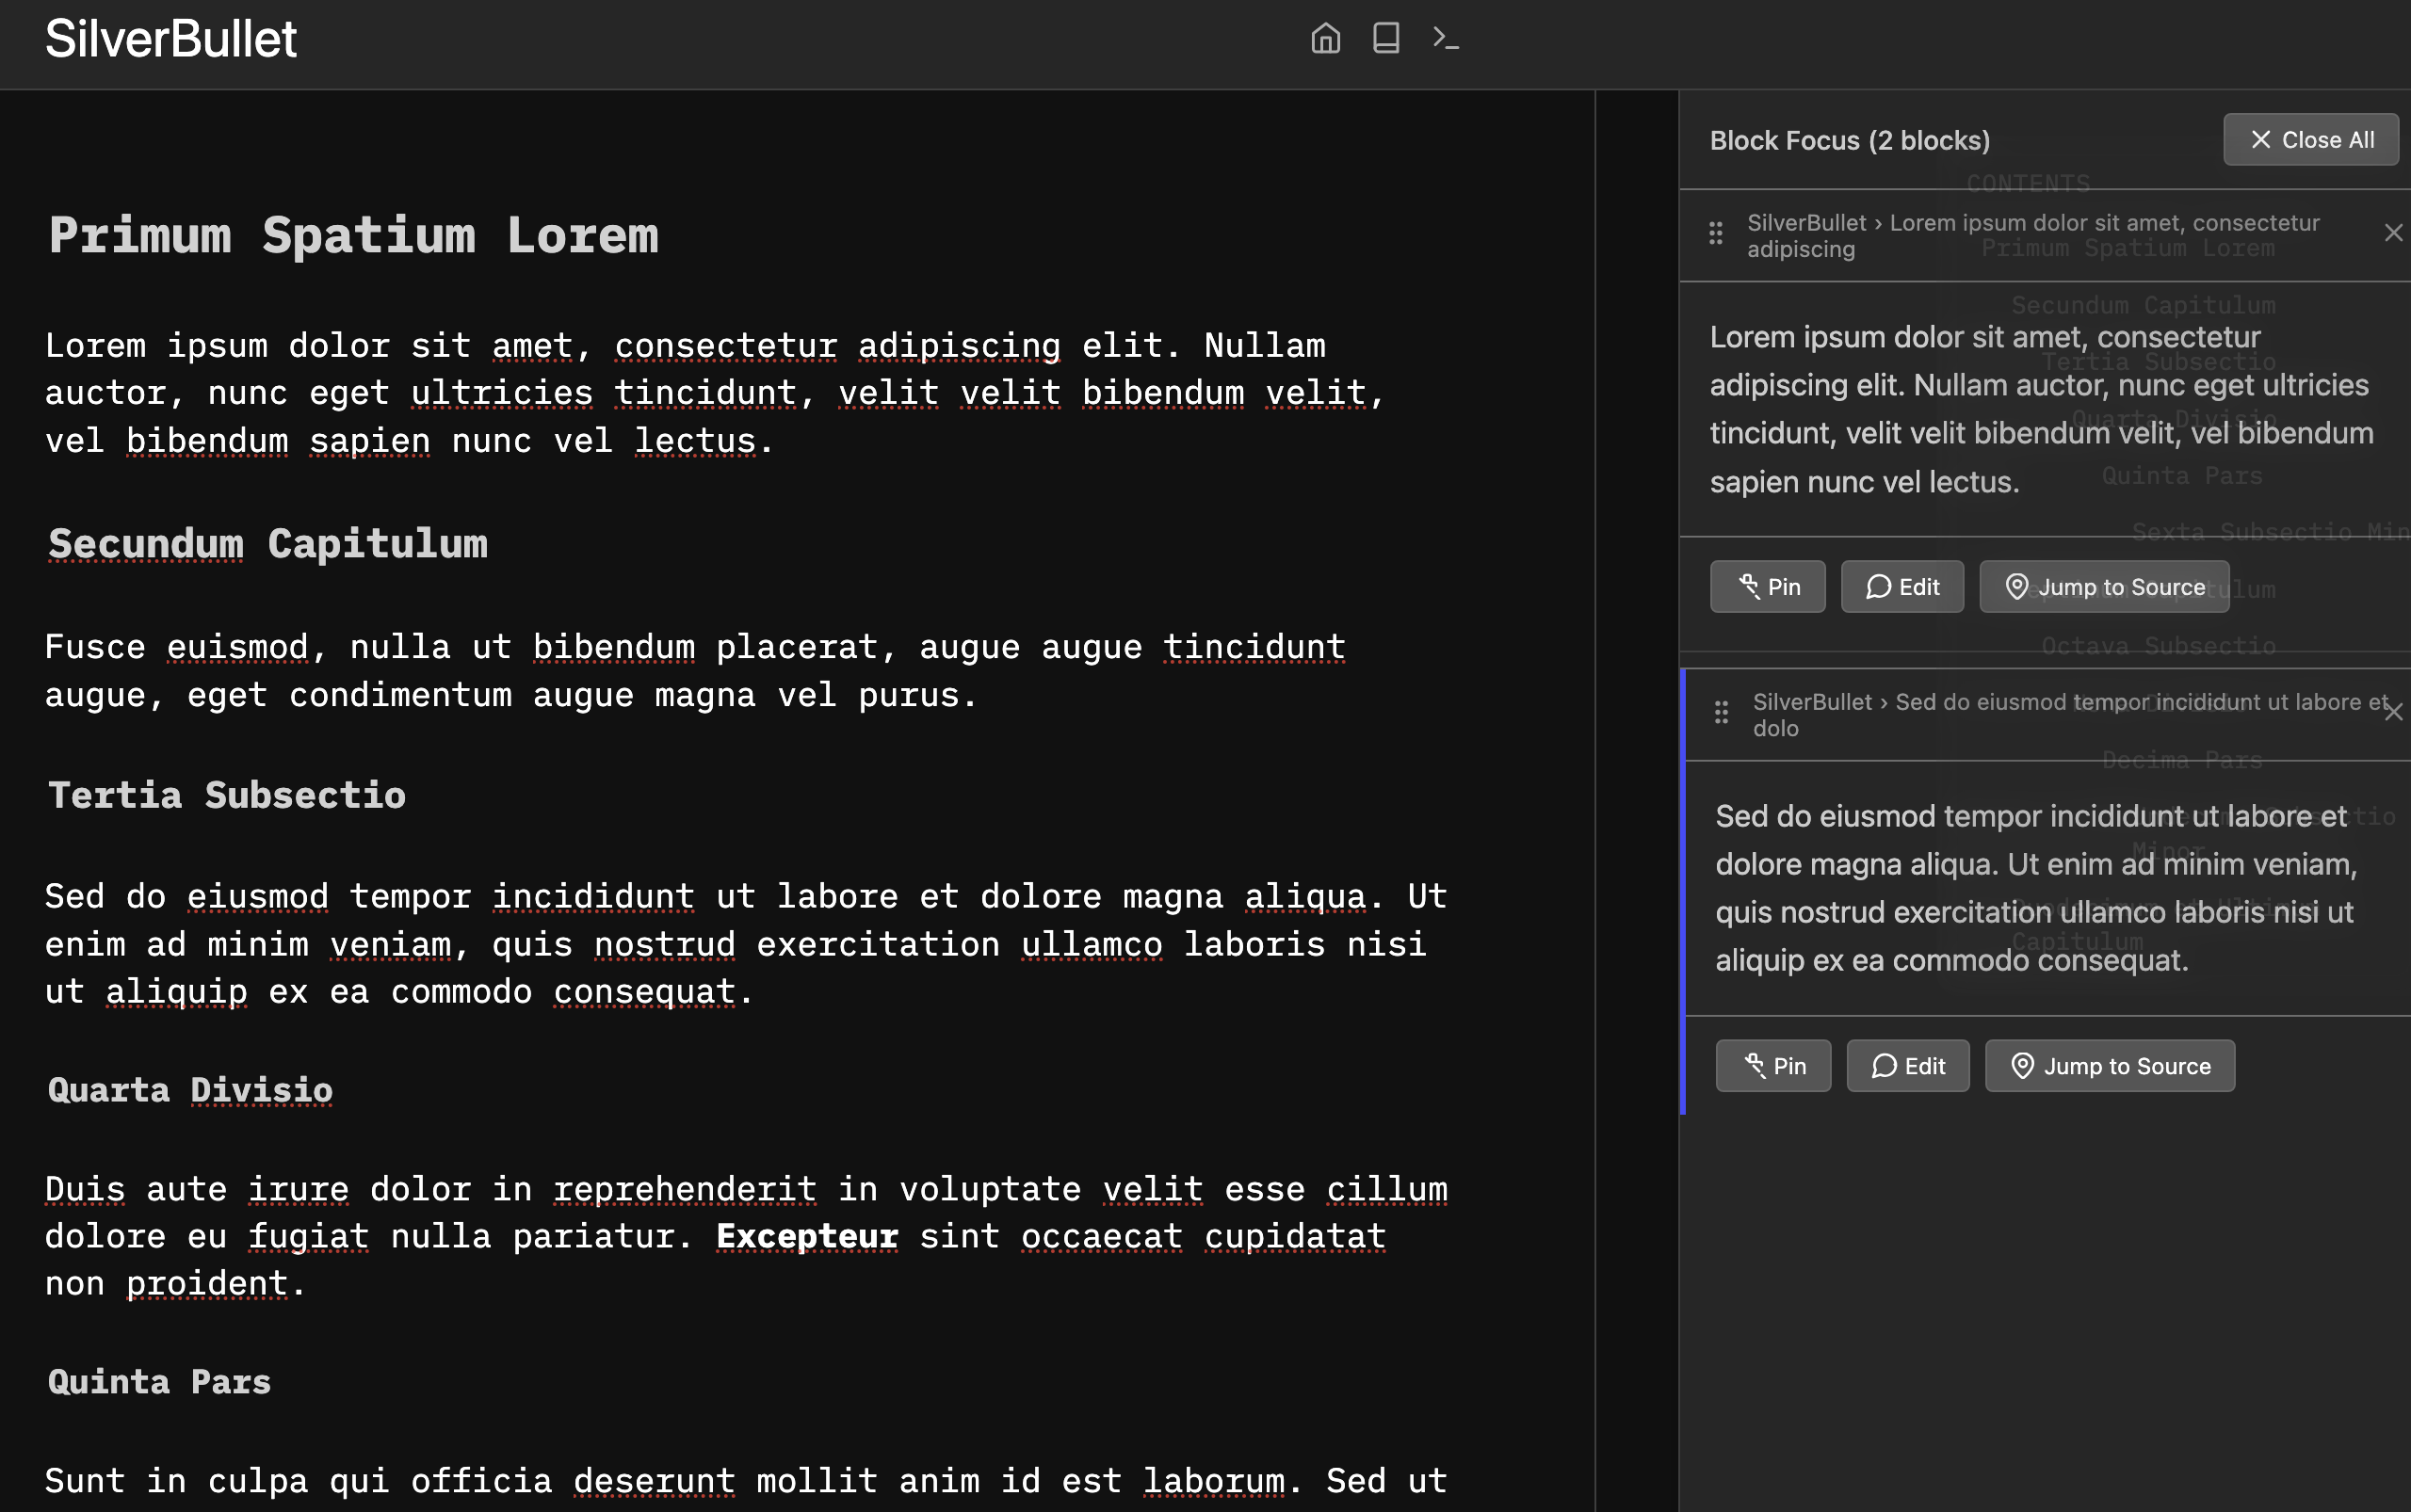Edit the Sed do eiusmod block
Screen dimensions: 2411x1512
(x=1909, y=1066)
